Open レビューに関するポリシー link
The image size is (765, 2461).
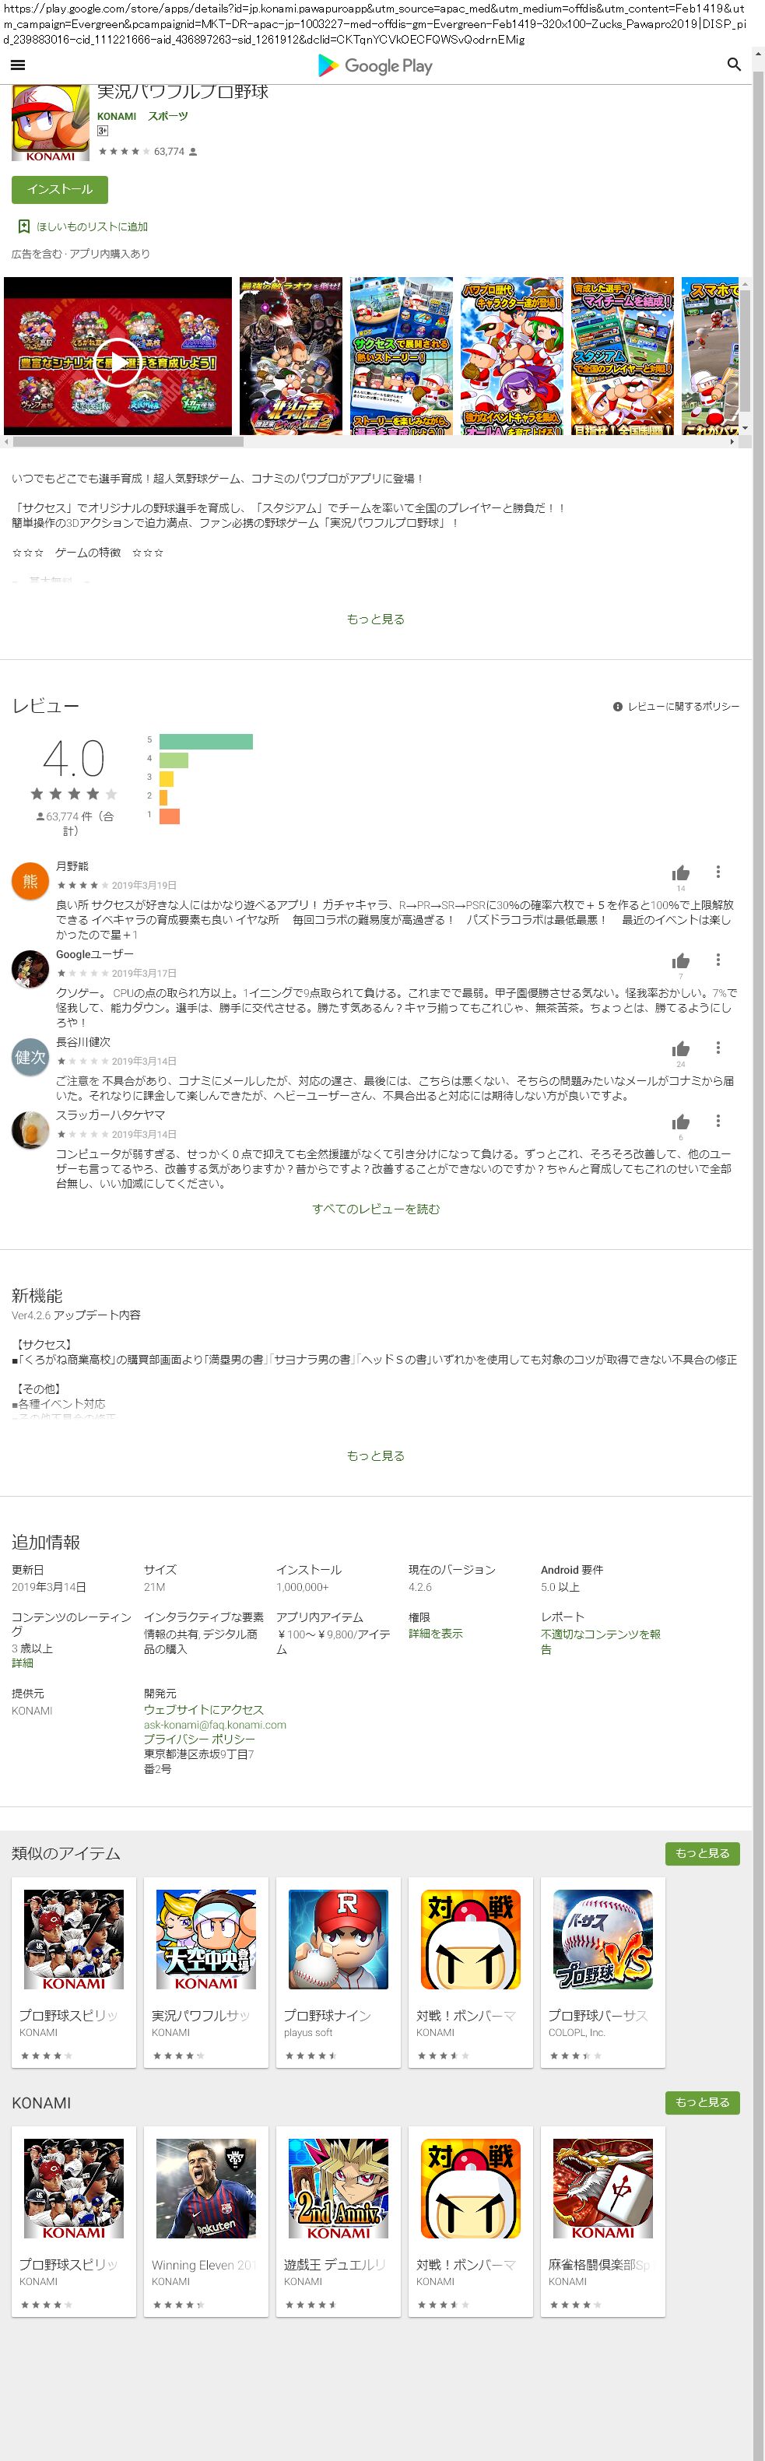(x=683, y=707)
